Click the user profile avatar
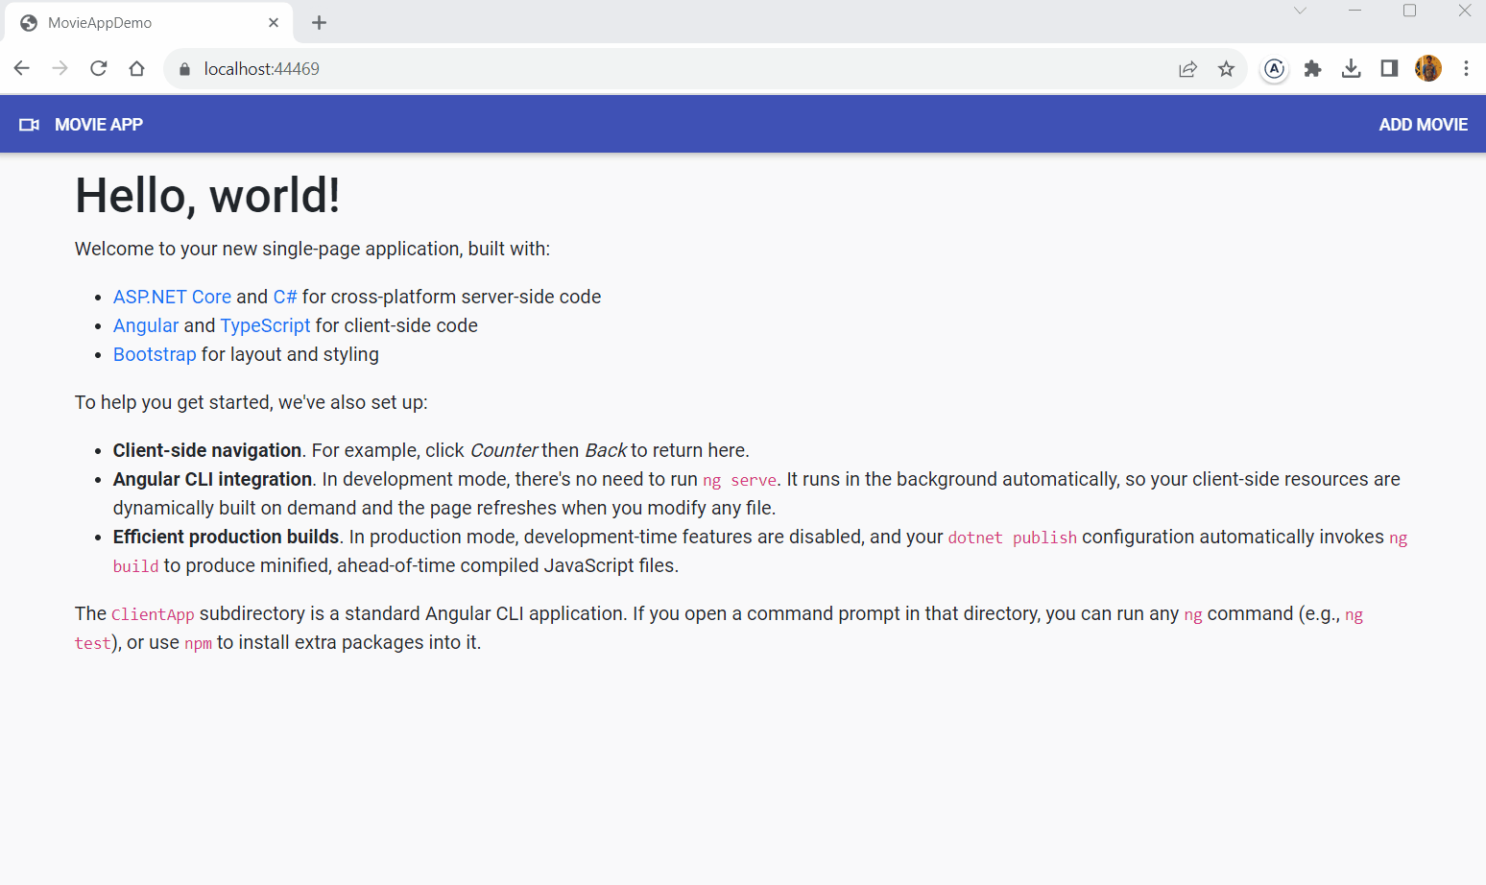The image size is (1486, 885). [x=1427, y=68]
